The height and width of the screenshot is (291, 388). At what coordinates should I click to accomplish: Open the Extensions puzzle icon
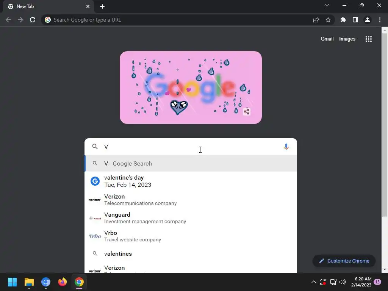click(x=343, y=20)
